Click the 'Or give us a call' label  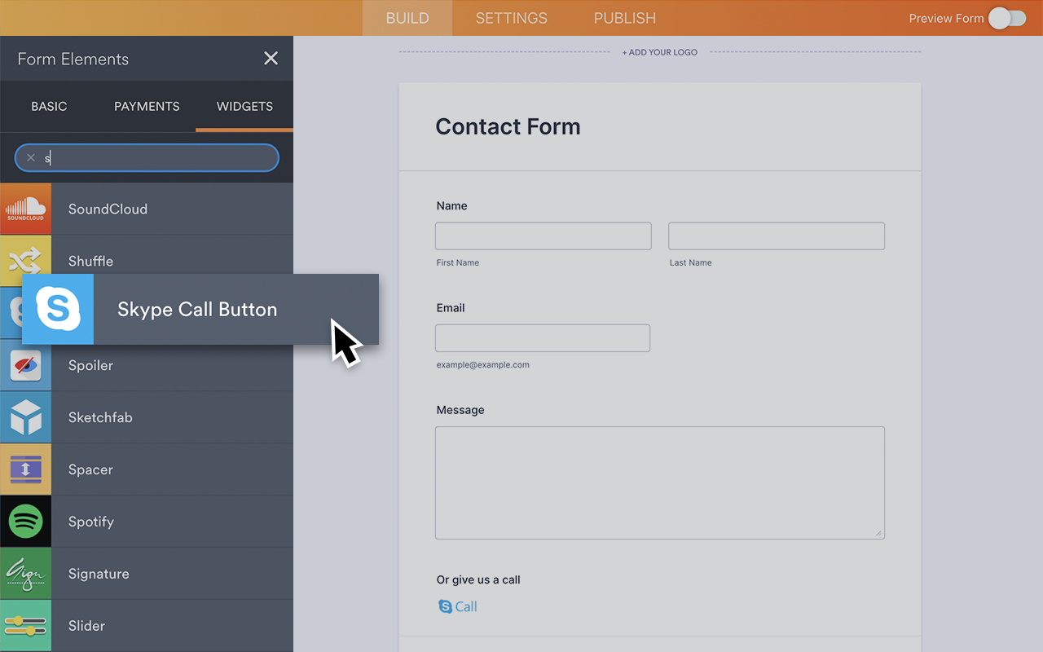(x=478, y=580)
